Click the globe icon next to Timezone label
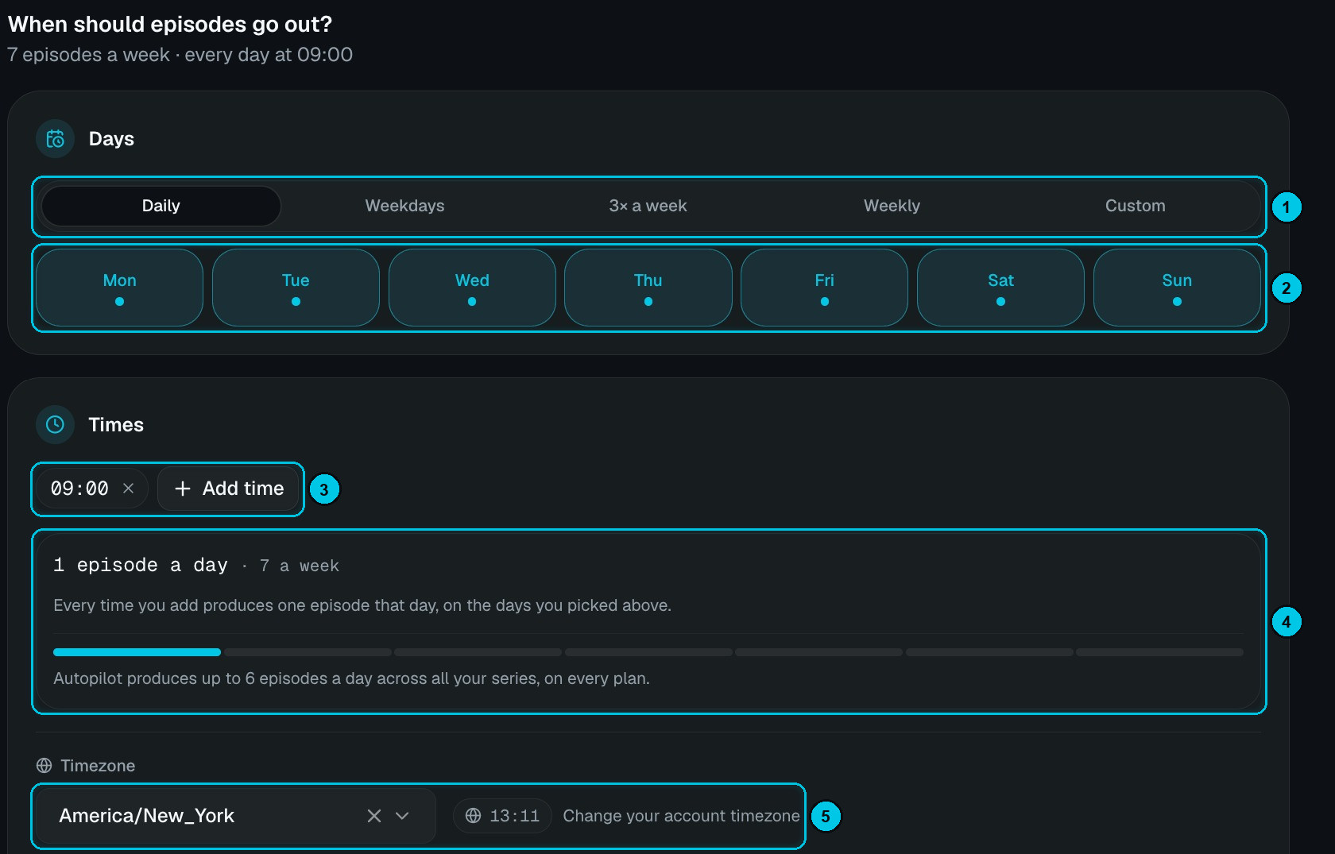The image size is (1335, 854). click(44, 765)
